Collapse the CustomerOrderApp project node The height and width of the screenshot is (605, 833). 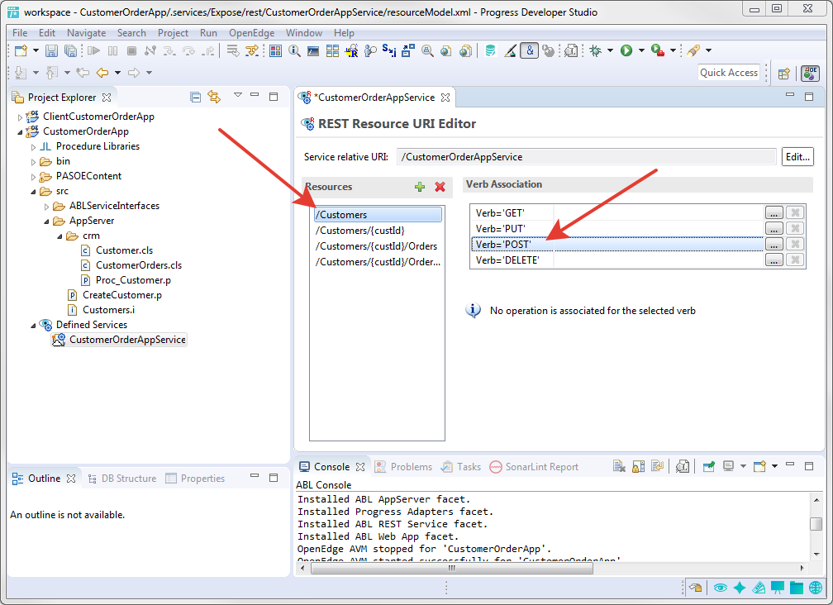(20, 131)
